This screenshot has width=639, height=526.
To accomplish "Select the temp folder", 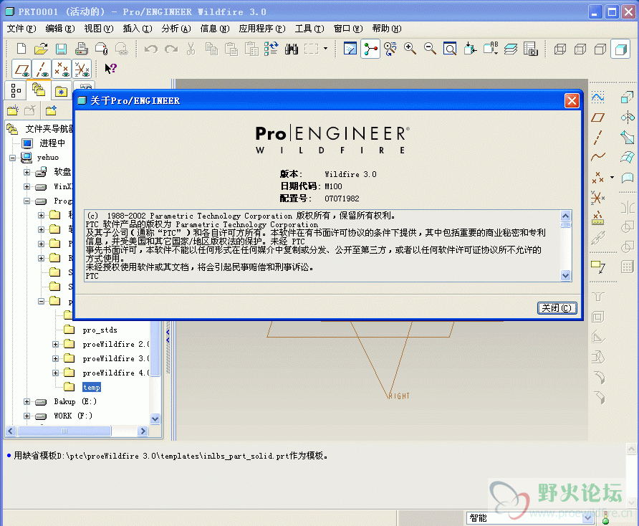I will click(91, 388).
